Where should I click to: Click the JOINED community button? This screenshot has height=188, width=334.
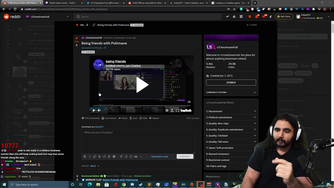coord(231,83)
